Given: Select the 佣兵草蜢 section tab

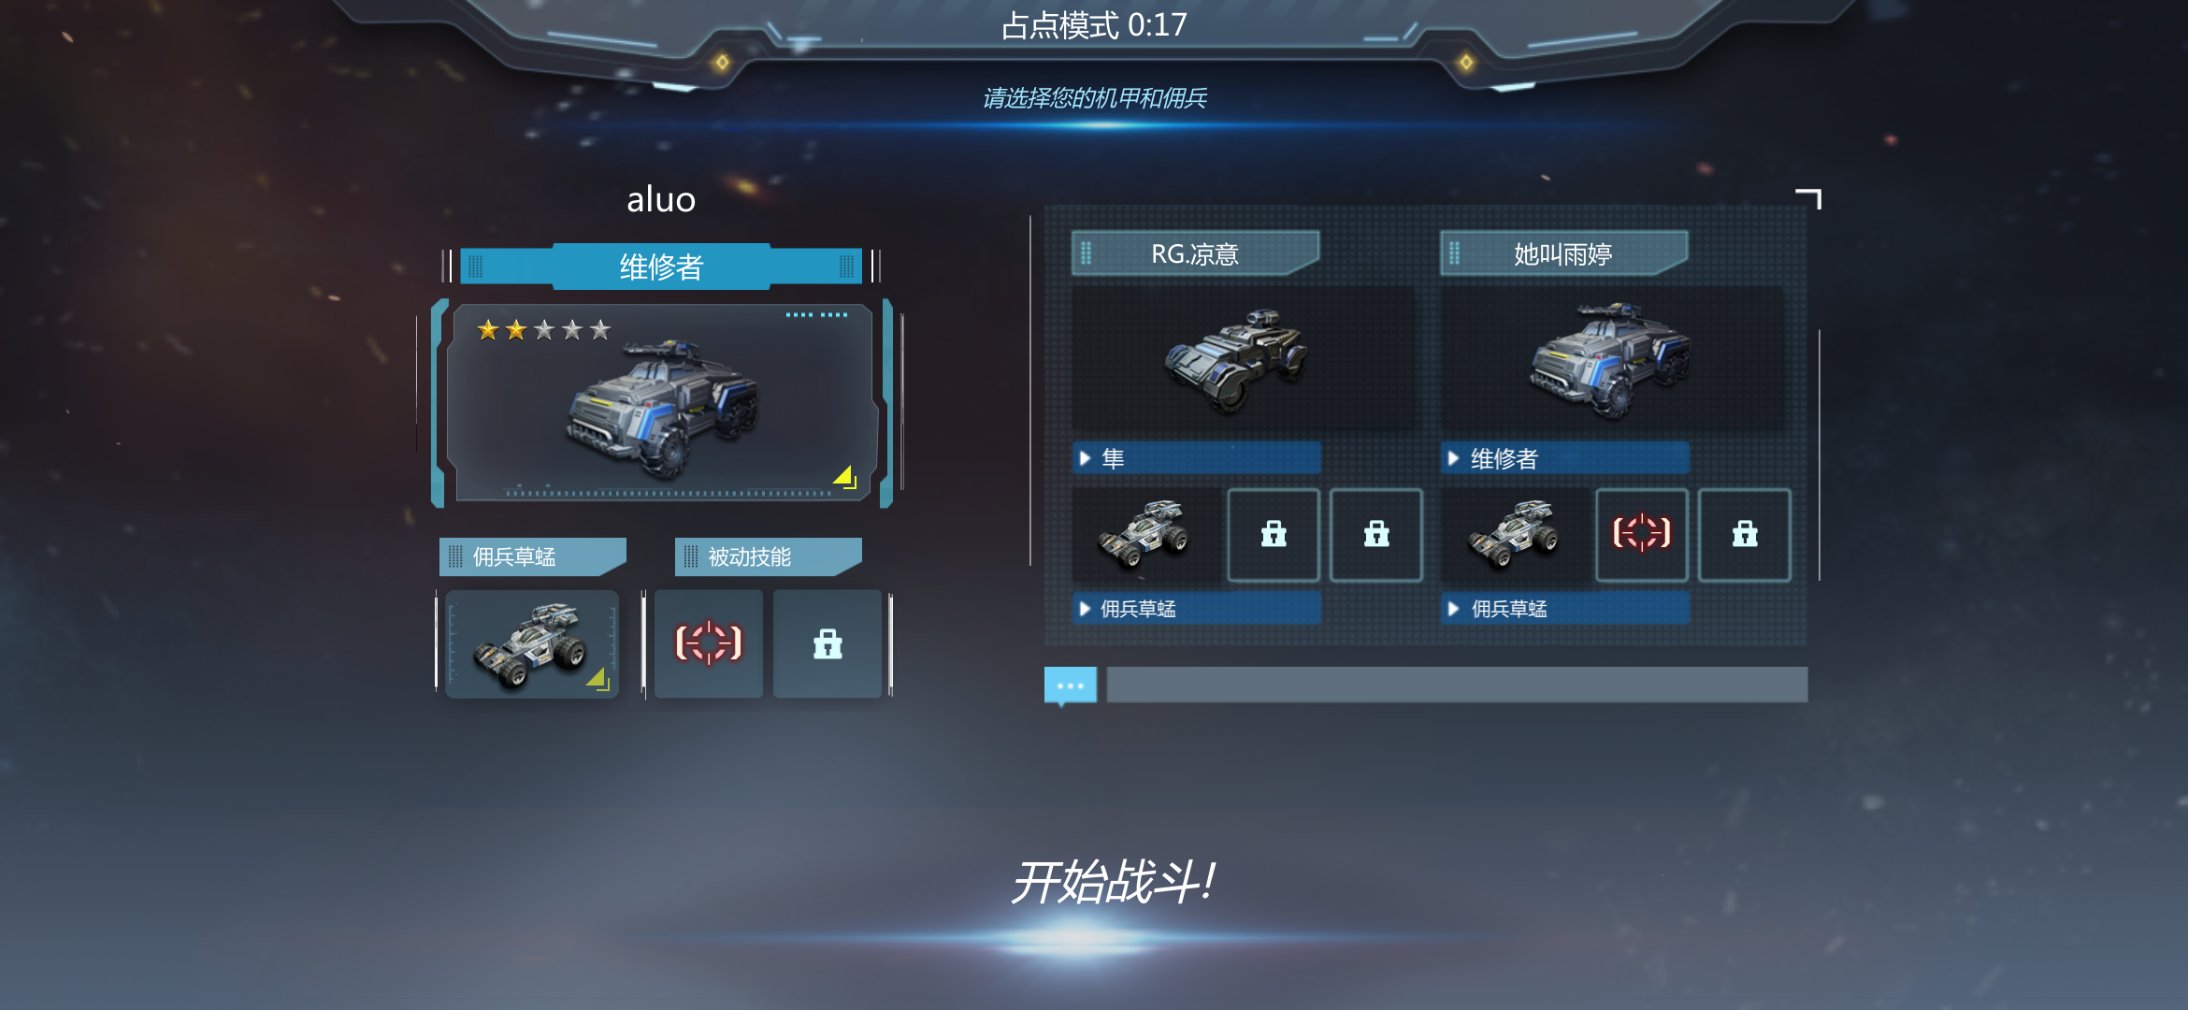Looking at the screenshot, I should coord(532,556).
